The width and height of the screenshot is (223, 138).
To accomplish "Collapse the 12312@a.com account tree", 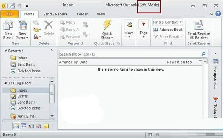I will click(5, 83).
